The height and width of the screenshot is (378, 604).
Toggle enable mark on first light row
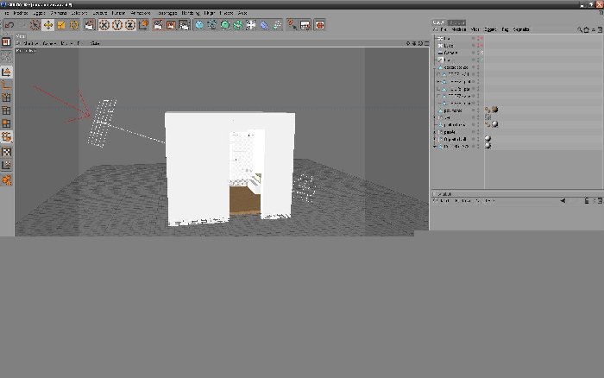(481, 38)
